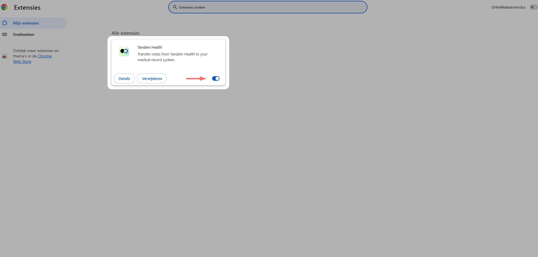Click the magnifier icon in the search bar
The width and height of the screenshot is (538, 257).
(175, 7)
